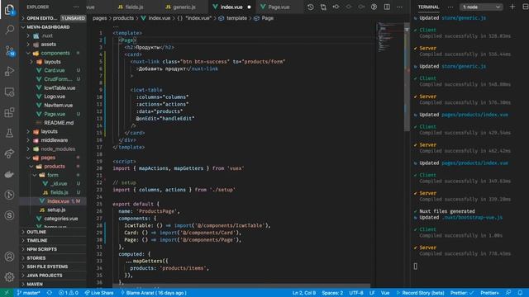Viewport: 529px width, 297px height.
Task: Click the editor minimap
Action: point(389,37)
